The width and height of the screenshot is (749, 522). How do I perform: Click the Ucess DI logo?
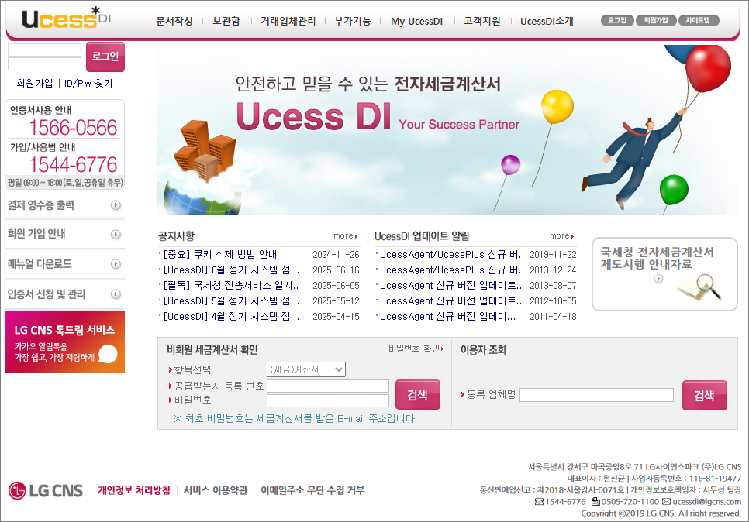[x=66, y=18]
